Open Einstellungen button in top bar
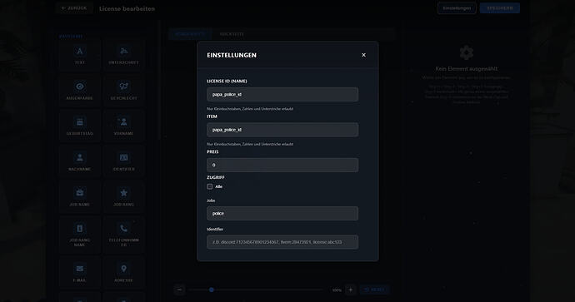575x302 pixels. tap(457, 8)
